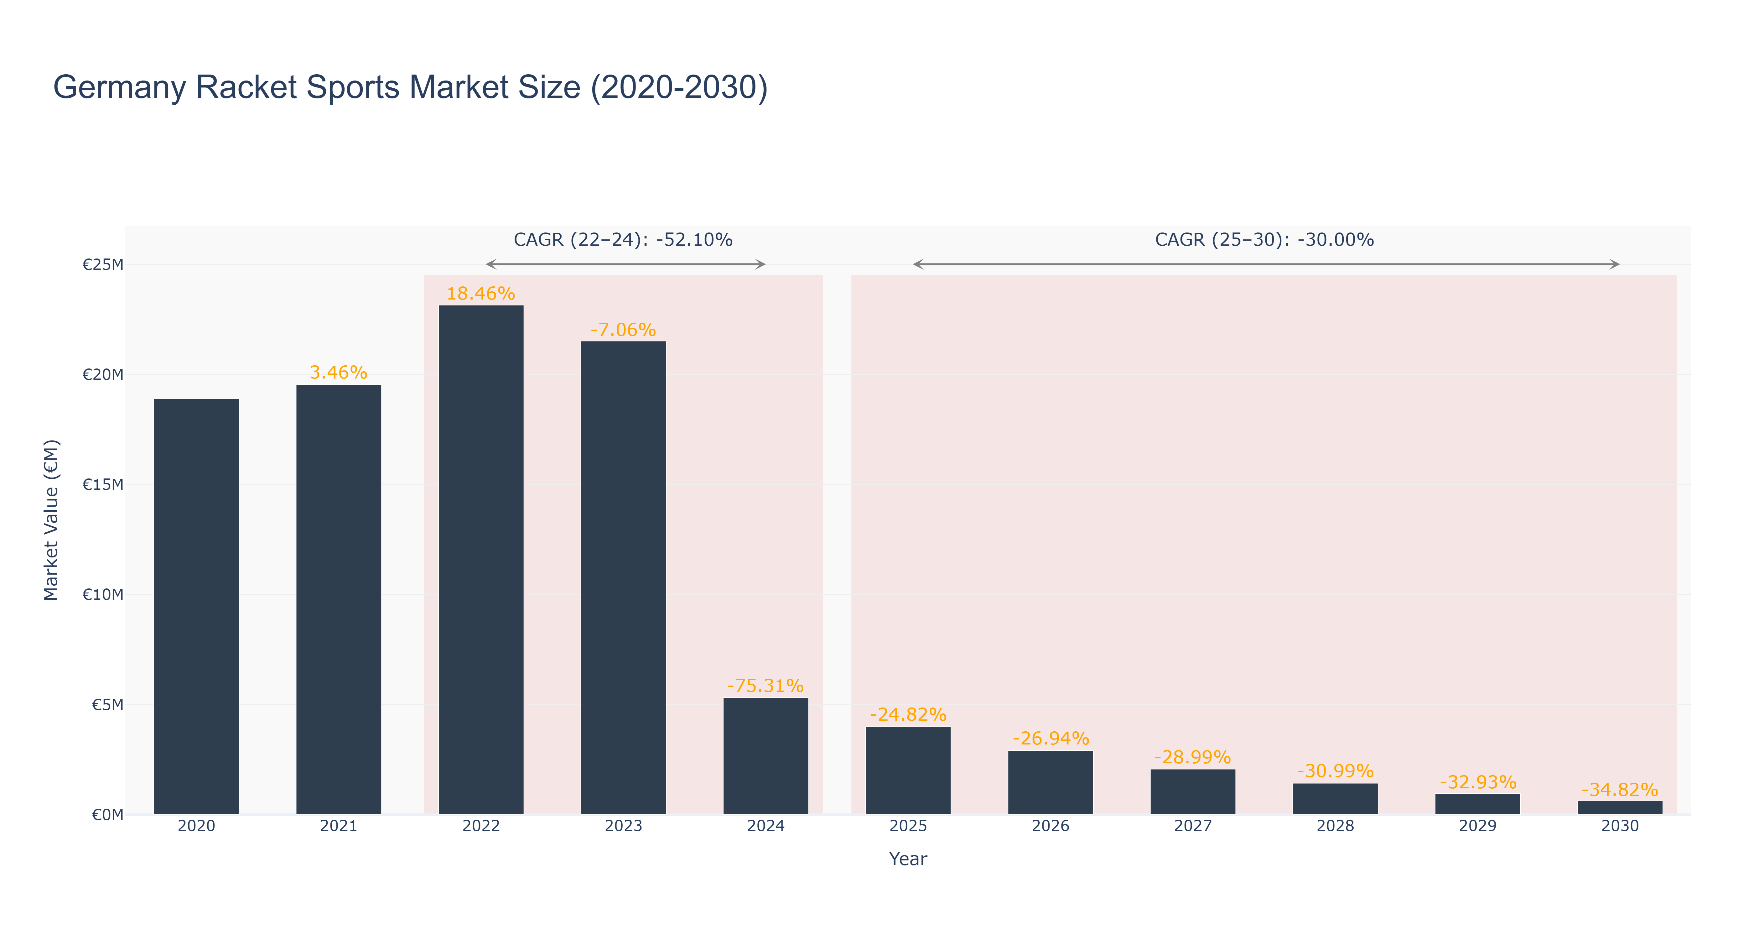Image resolution: width=1754 pixels, height=940 pixels.
Task: Click the 2028 x-axis tick label
Action: click(x=1335, y=826)
